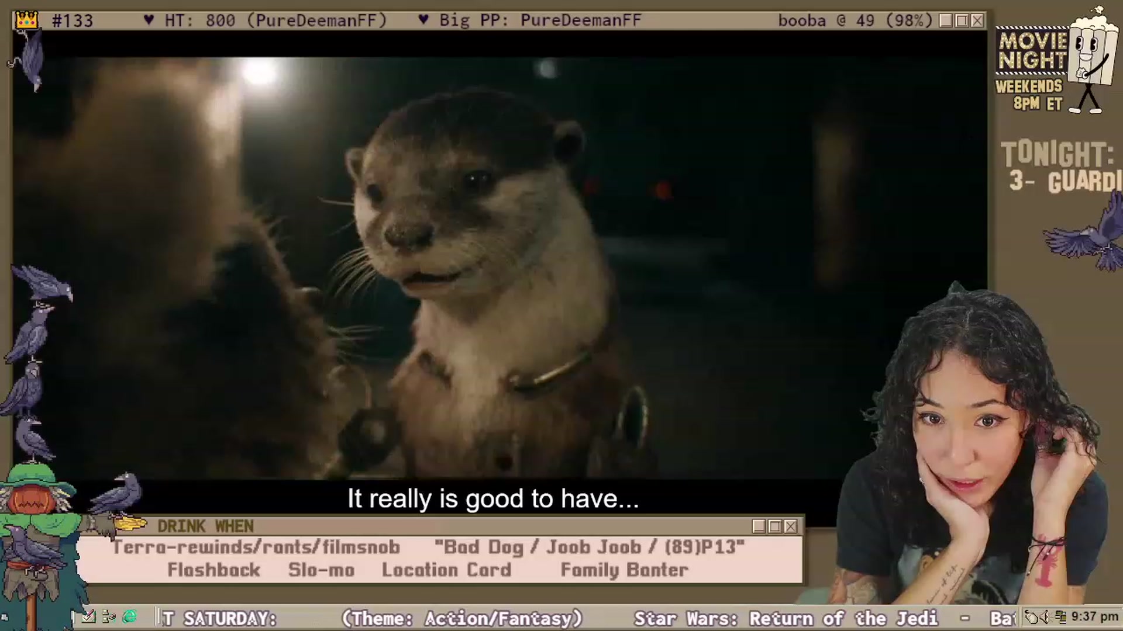The height and width of the screenshot is (631, 1123).
Task: Click the crown icon beside #133
Action: click(x=27, y=20)
